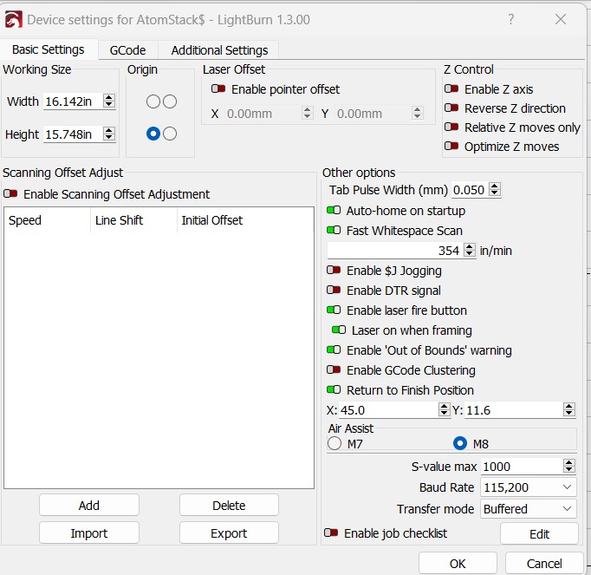Select the top-left origin radio button
Screen dimensions: 591x575
153,101
